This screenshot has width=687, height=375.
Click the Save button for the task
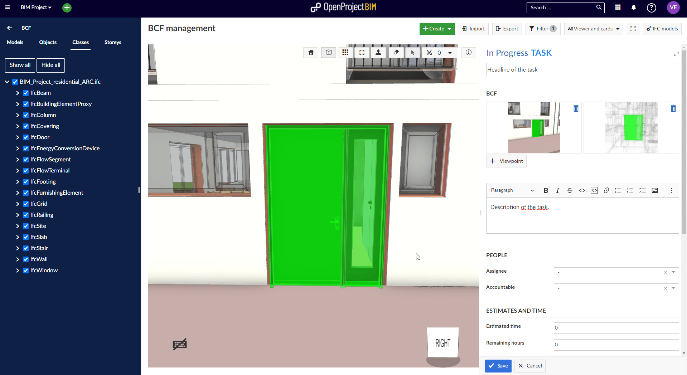click(498, 366)
